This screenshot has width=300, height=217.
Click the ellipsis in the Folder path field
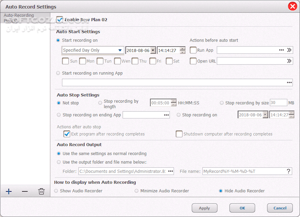171,171
